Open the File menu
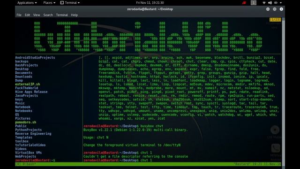 (x=19, y=15)
